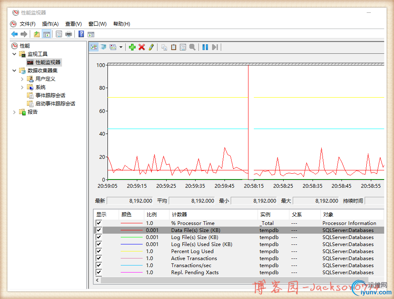Expand the 用户定义 tree node
394x299 pixels.
point(22,79)
